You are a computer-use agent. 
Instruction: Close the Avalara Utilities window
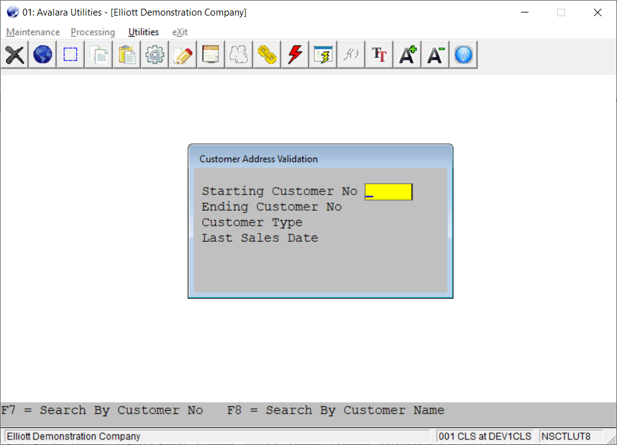click(597, 12)
